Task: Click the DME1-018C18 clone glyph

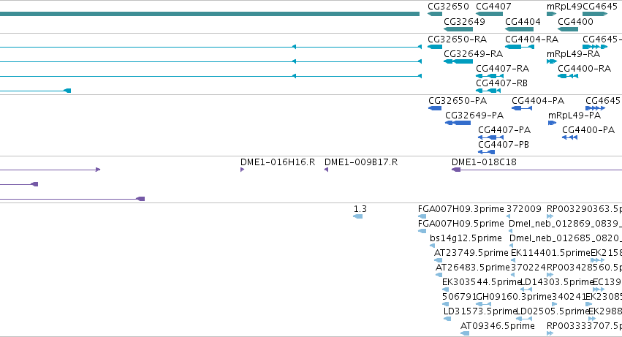Action: point(536,170)
